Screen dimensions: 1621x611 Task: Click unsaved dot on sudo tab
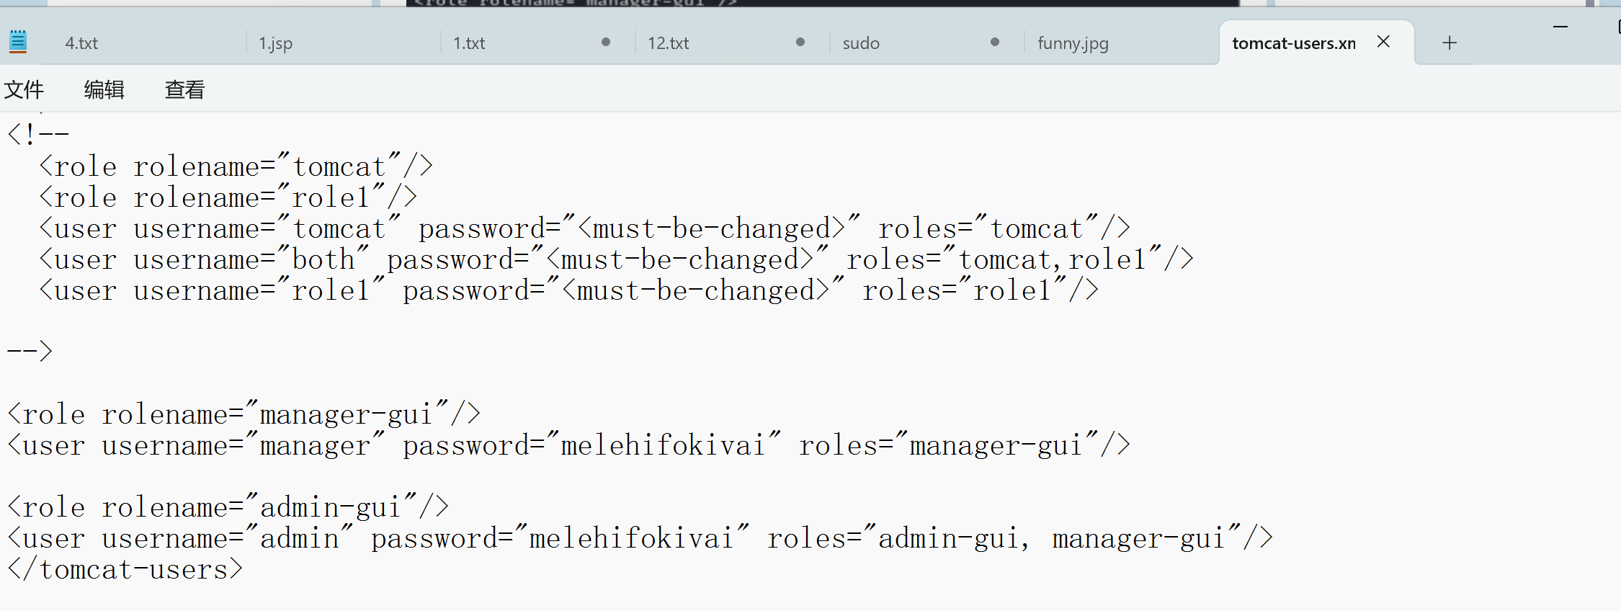coord(995,42)
